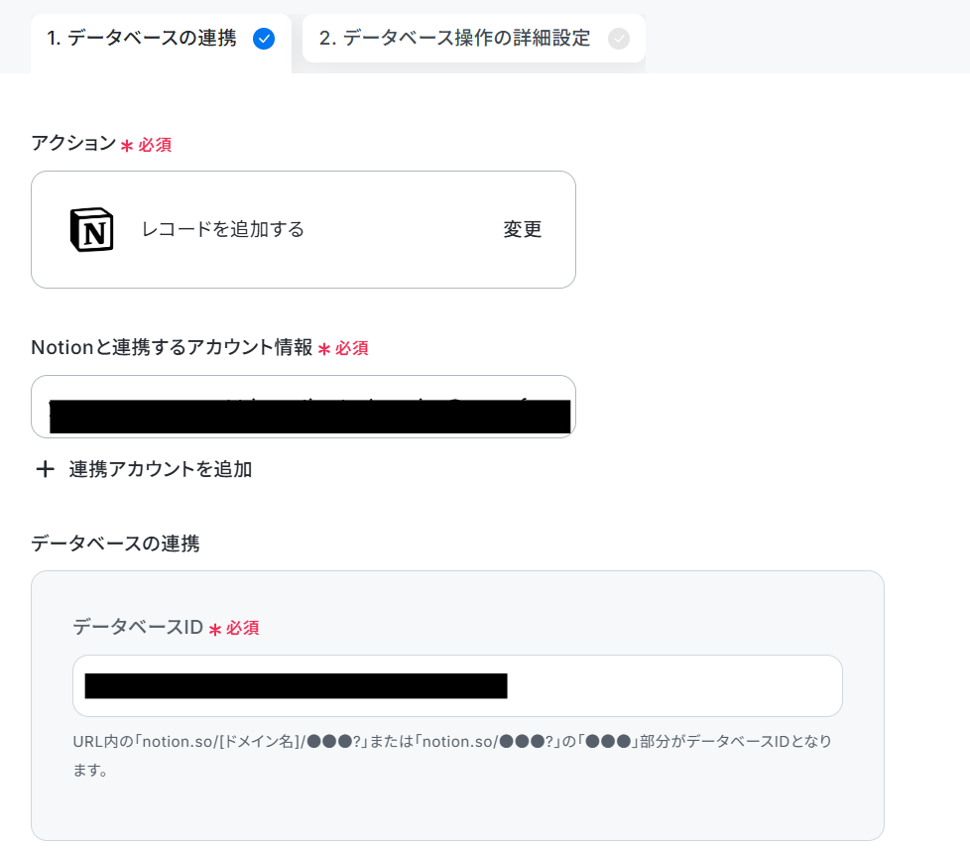Click the red asterisk next to アクション
The height and width of the screenshot is (850, 970).
coord(127,146)
